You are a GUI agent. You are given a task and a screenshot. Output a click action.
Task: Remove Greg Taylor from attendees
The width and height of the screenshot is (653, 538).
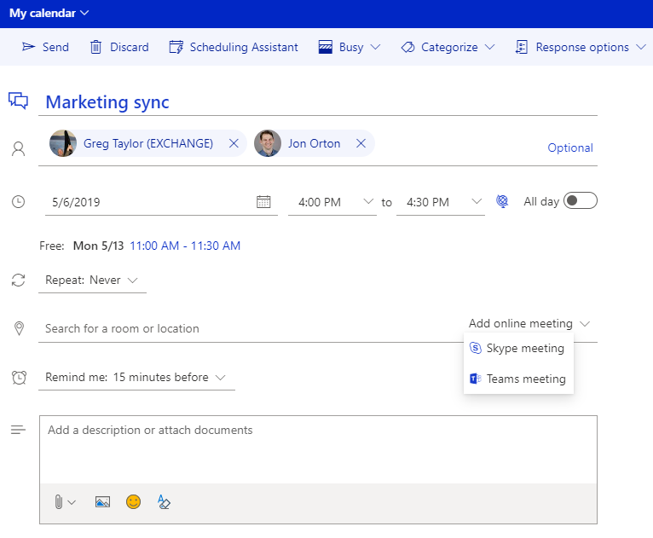[x=234, y=143]
